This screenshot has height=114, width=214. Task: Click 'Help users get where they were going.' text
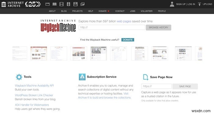click(37, 109)
